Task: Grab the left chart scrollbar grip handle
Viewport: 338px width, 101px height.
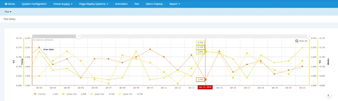Action: click(79, 36)
